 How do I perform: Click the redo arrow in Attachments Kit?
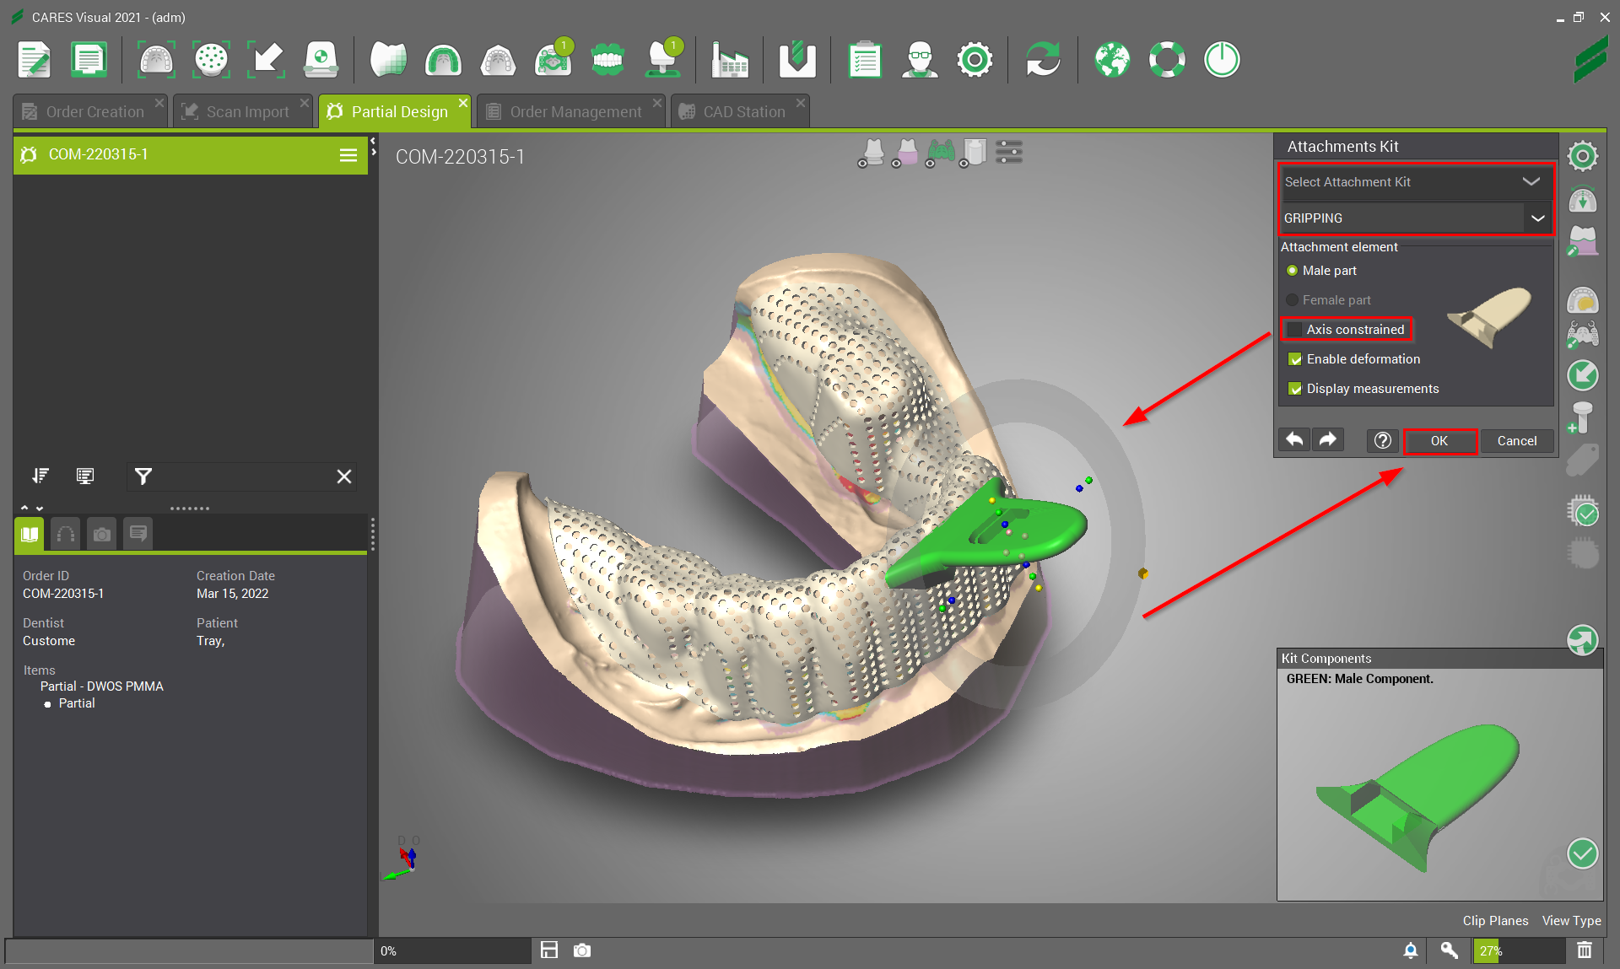[x=1328, y=440]
